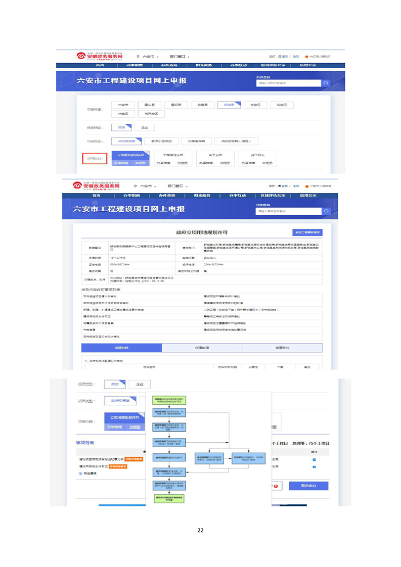The image size is (401, 567).
Task: Click location pin icon beside 六安市, selection page
Action: coord(138,57)
